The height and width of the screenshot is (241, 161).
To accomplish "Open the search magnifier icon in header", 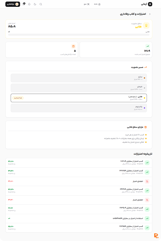I will tap(41, 4).
